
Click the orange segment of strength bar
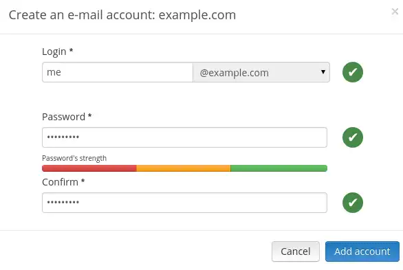click(184, 168)
